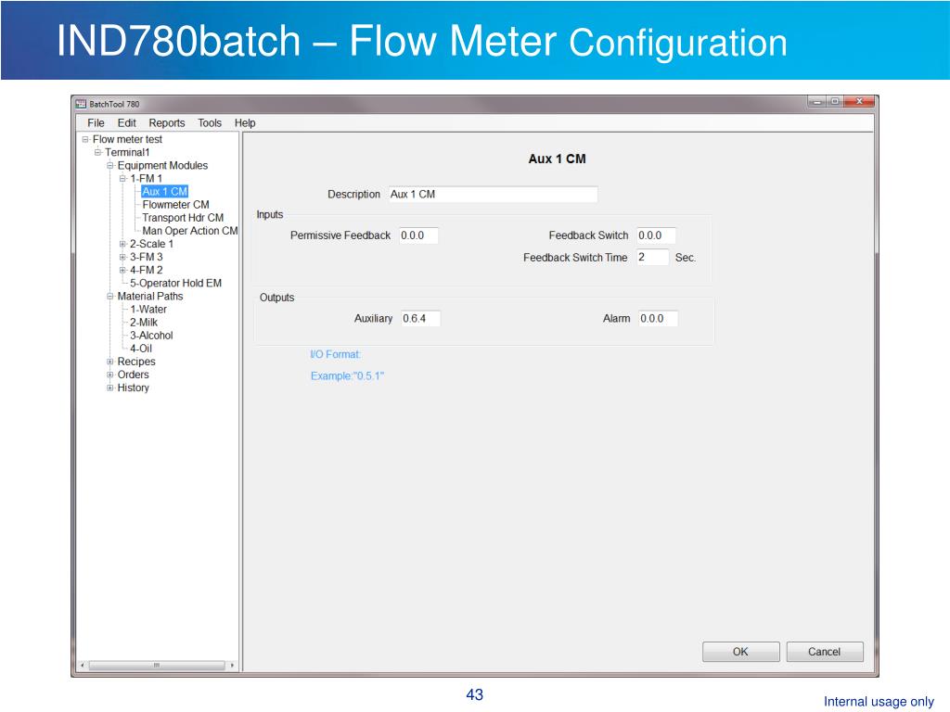Expand the History node
950x712 pixels.
pyautogui.click(x=110, y=388)
